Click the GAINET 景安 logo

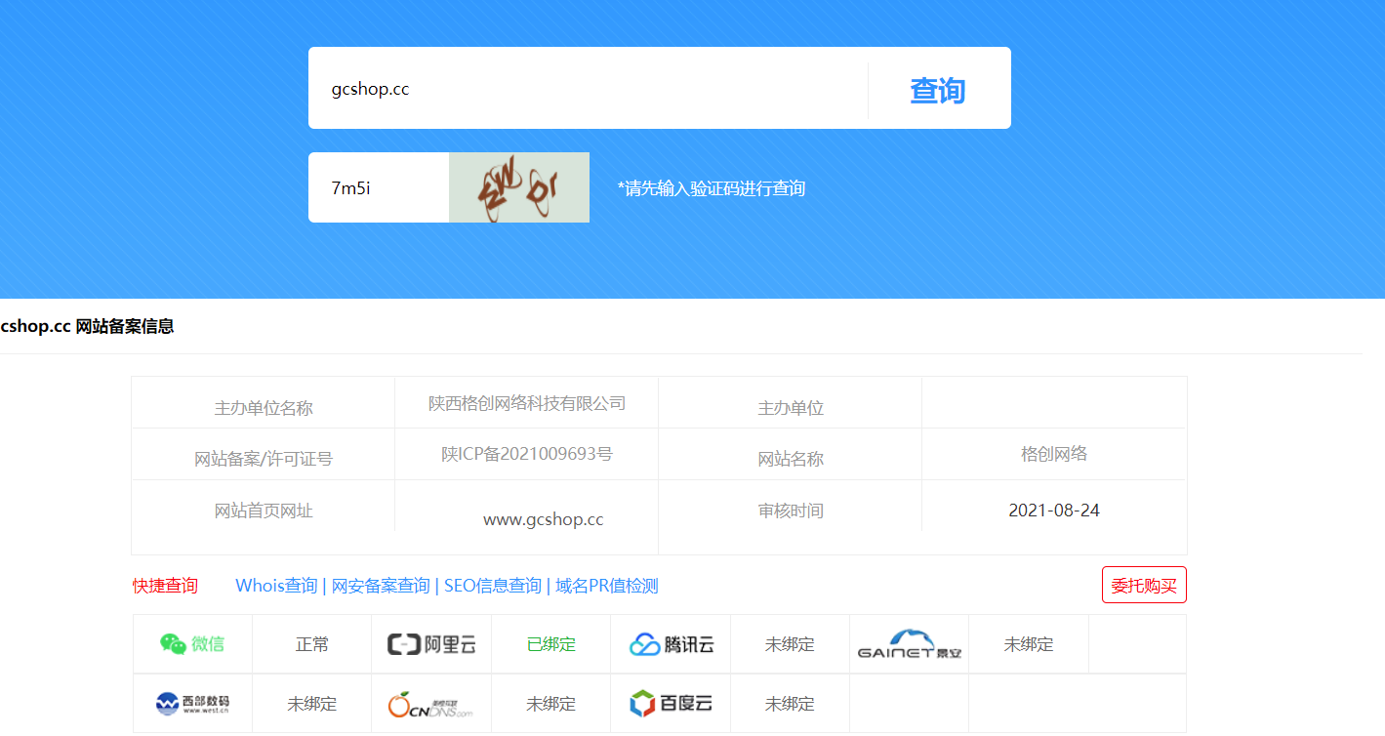point(909,644)
